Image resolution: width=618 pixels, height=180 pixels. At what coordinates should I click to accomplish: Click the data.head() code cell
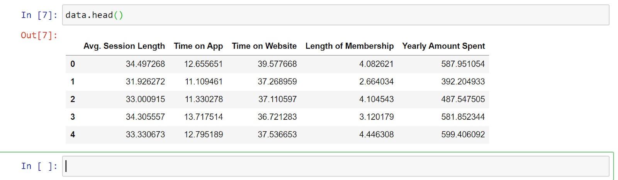click(x=336, y=15)
